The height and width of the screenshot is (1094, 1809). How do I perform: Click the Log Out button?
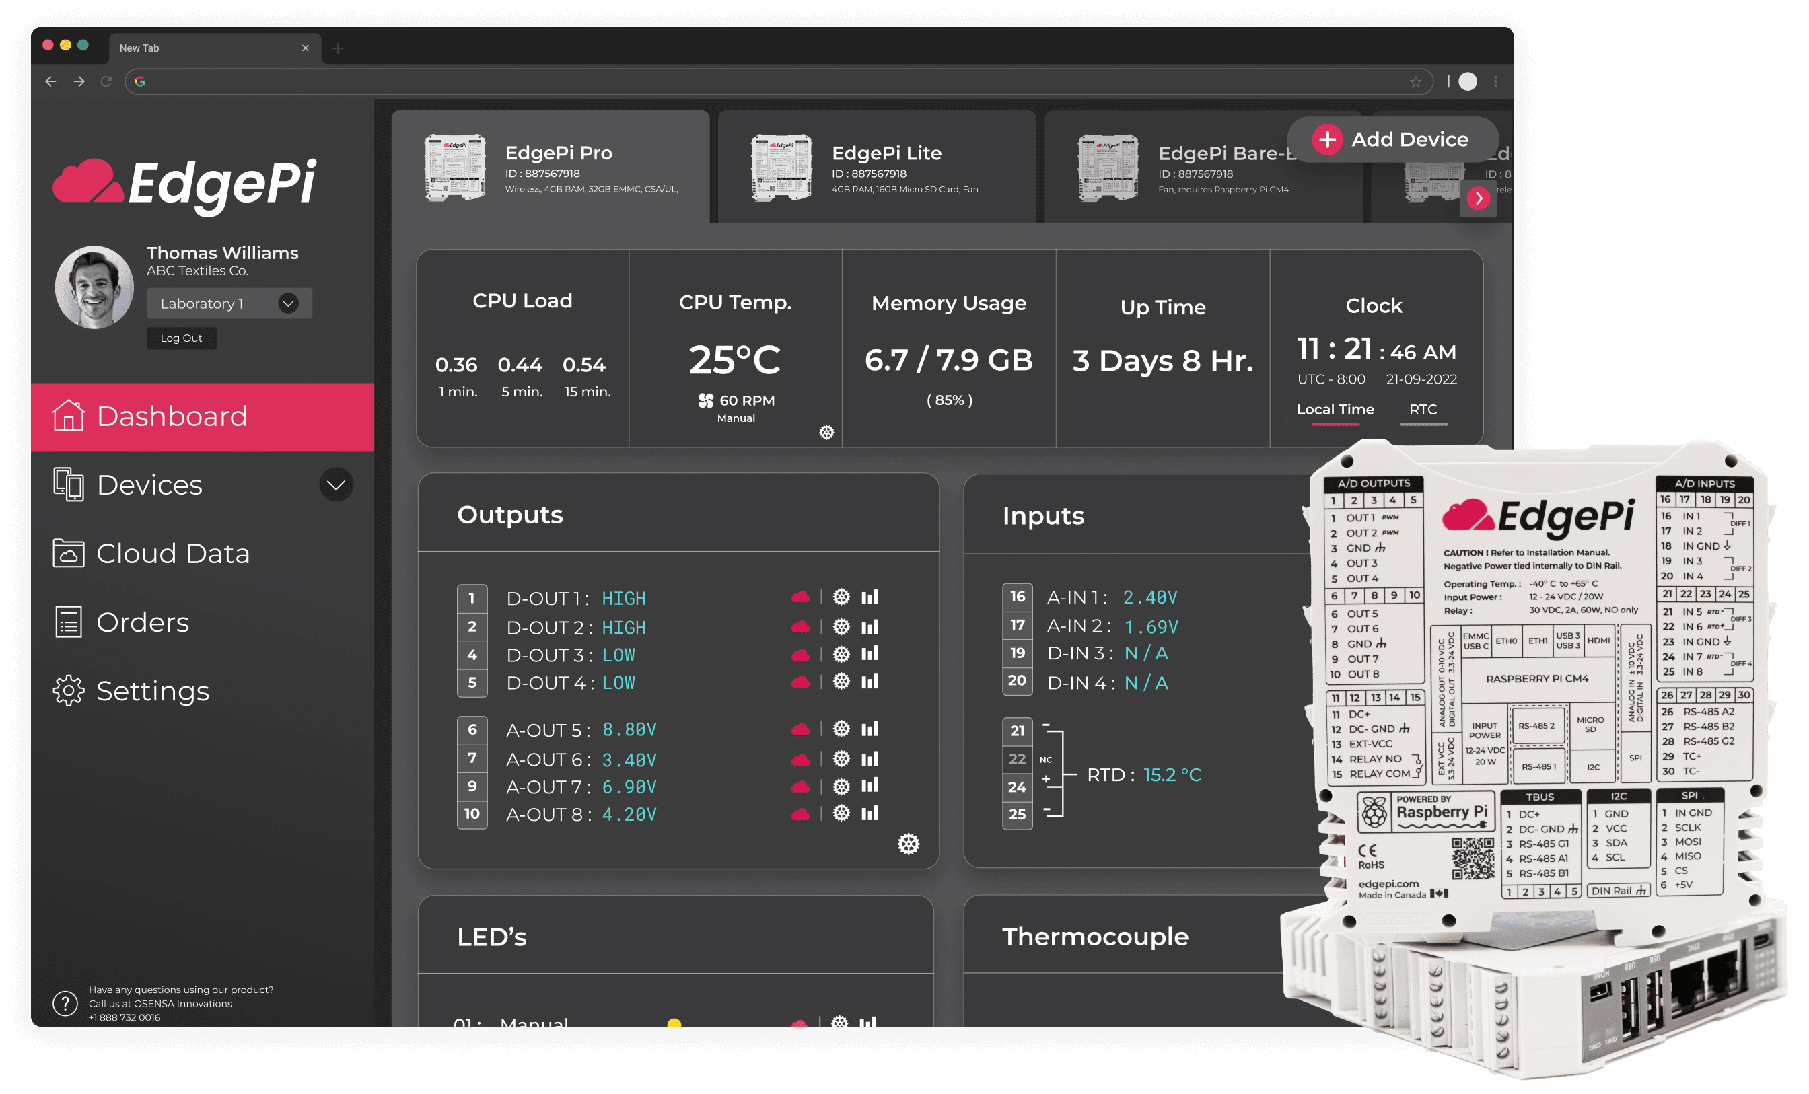[181, 338]
